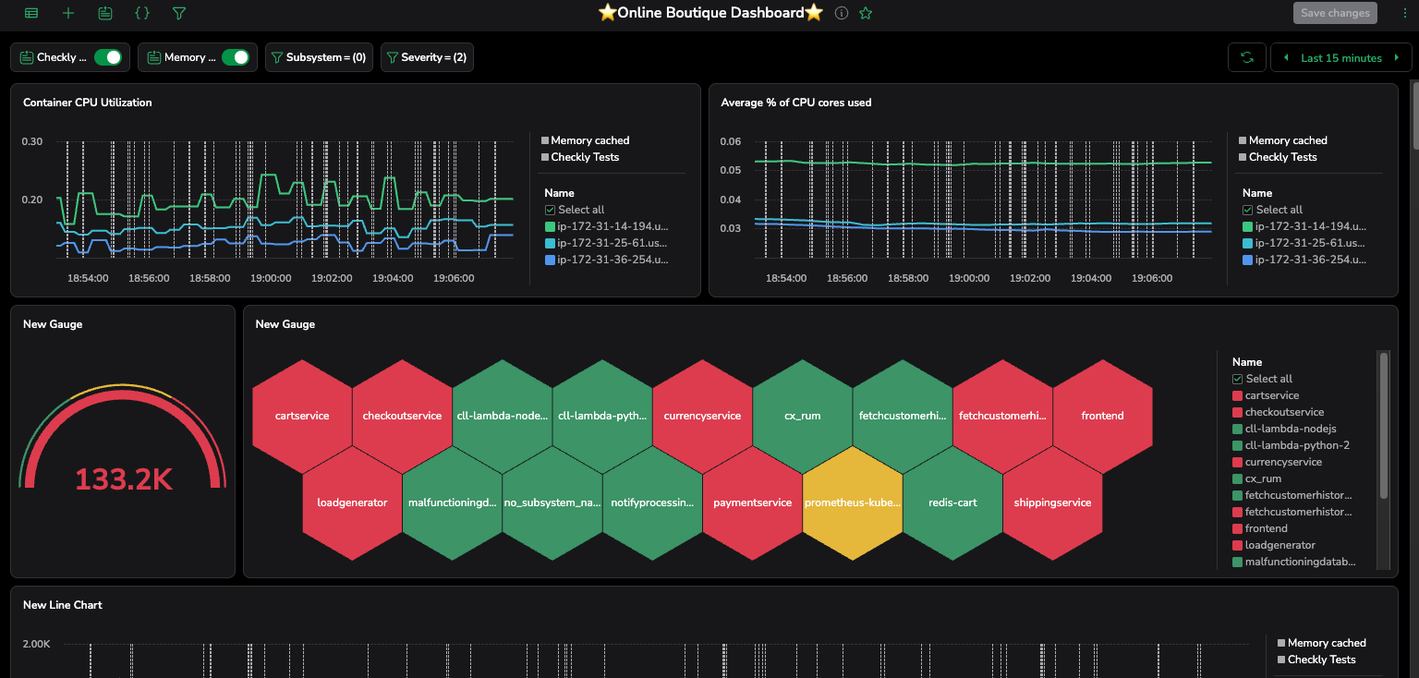The height and width of the screenshot is (678, 1419).
Task: Click the plus icon to add widget
Action: pyautogui.click(x=68, y=13)
